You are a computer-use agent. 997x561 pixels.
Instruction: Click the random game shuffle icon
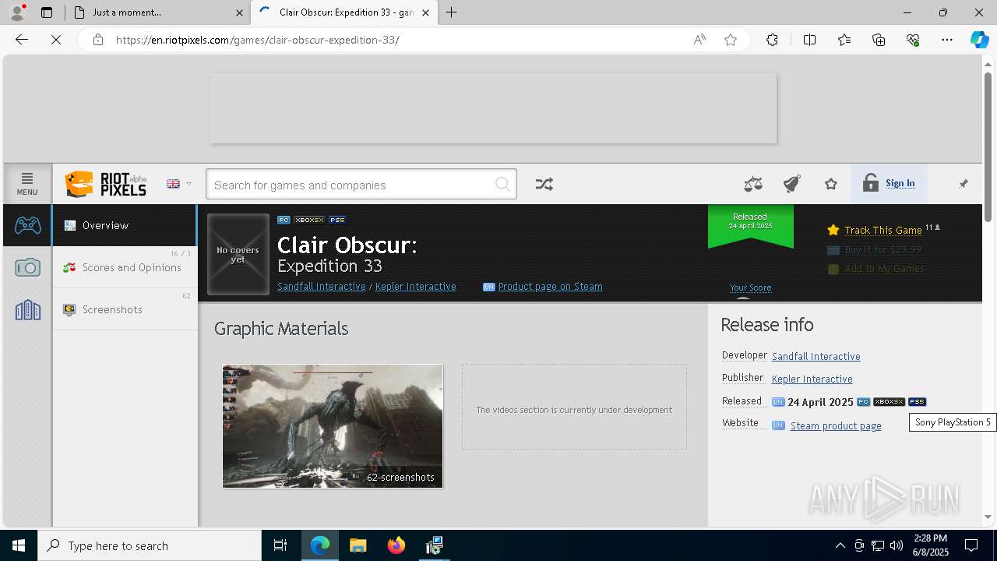(x=544, y=185)
